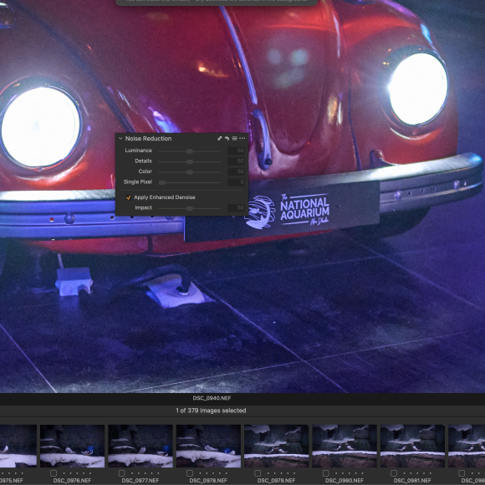Select the DSC_0976.NEF thumbnail
This screenshot has width=485, height=485.
tap(73, 446)
